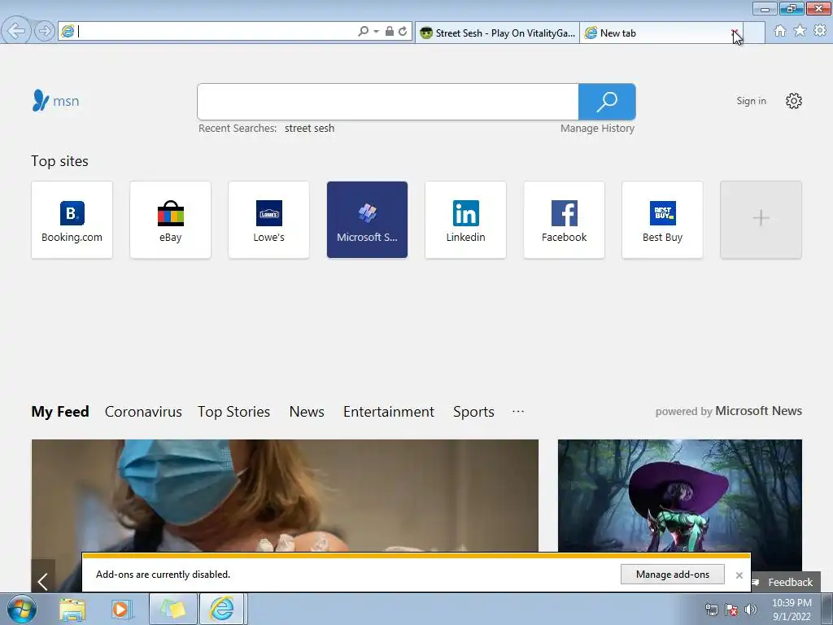833x625 pixels.
Task: Go to previous story with left chevron
Action: 43,581
